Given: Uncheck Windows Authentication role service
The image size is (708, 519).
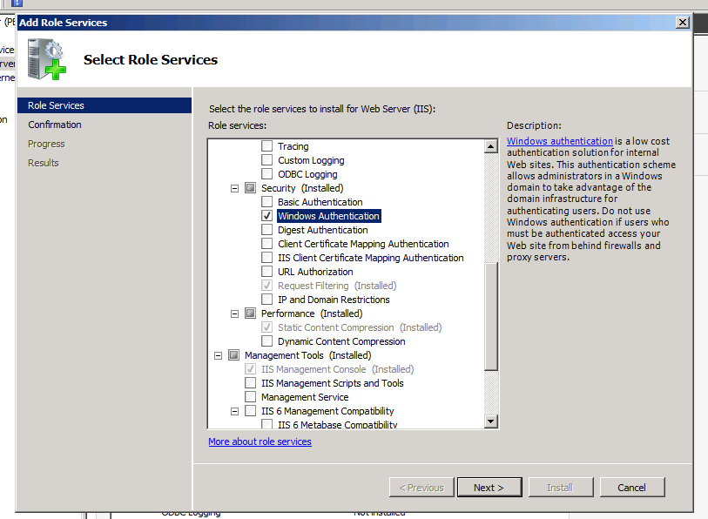Looking at the screenshot, I should tap(267, 216).
